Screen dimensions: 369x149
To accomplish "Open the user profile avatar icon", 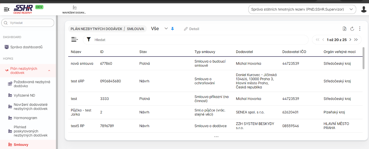I will tap(364, 10).
